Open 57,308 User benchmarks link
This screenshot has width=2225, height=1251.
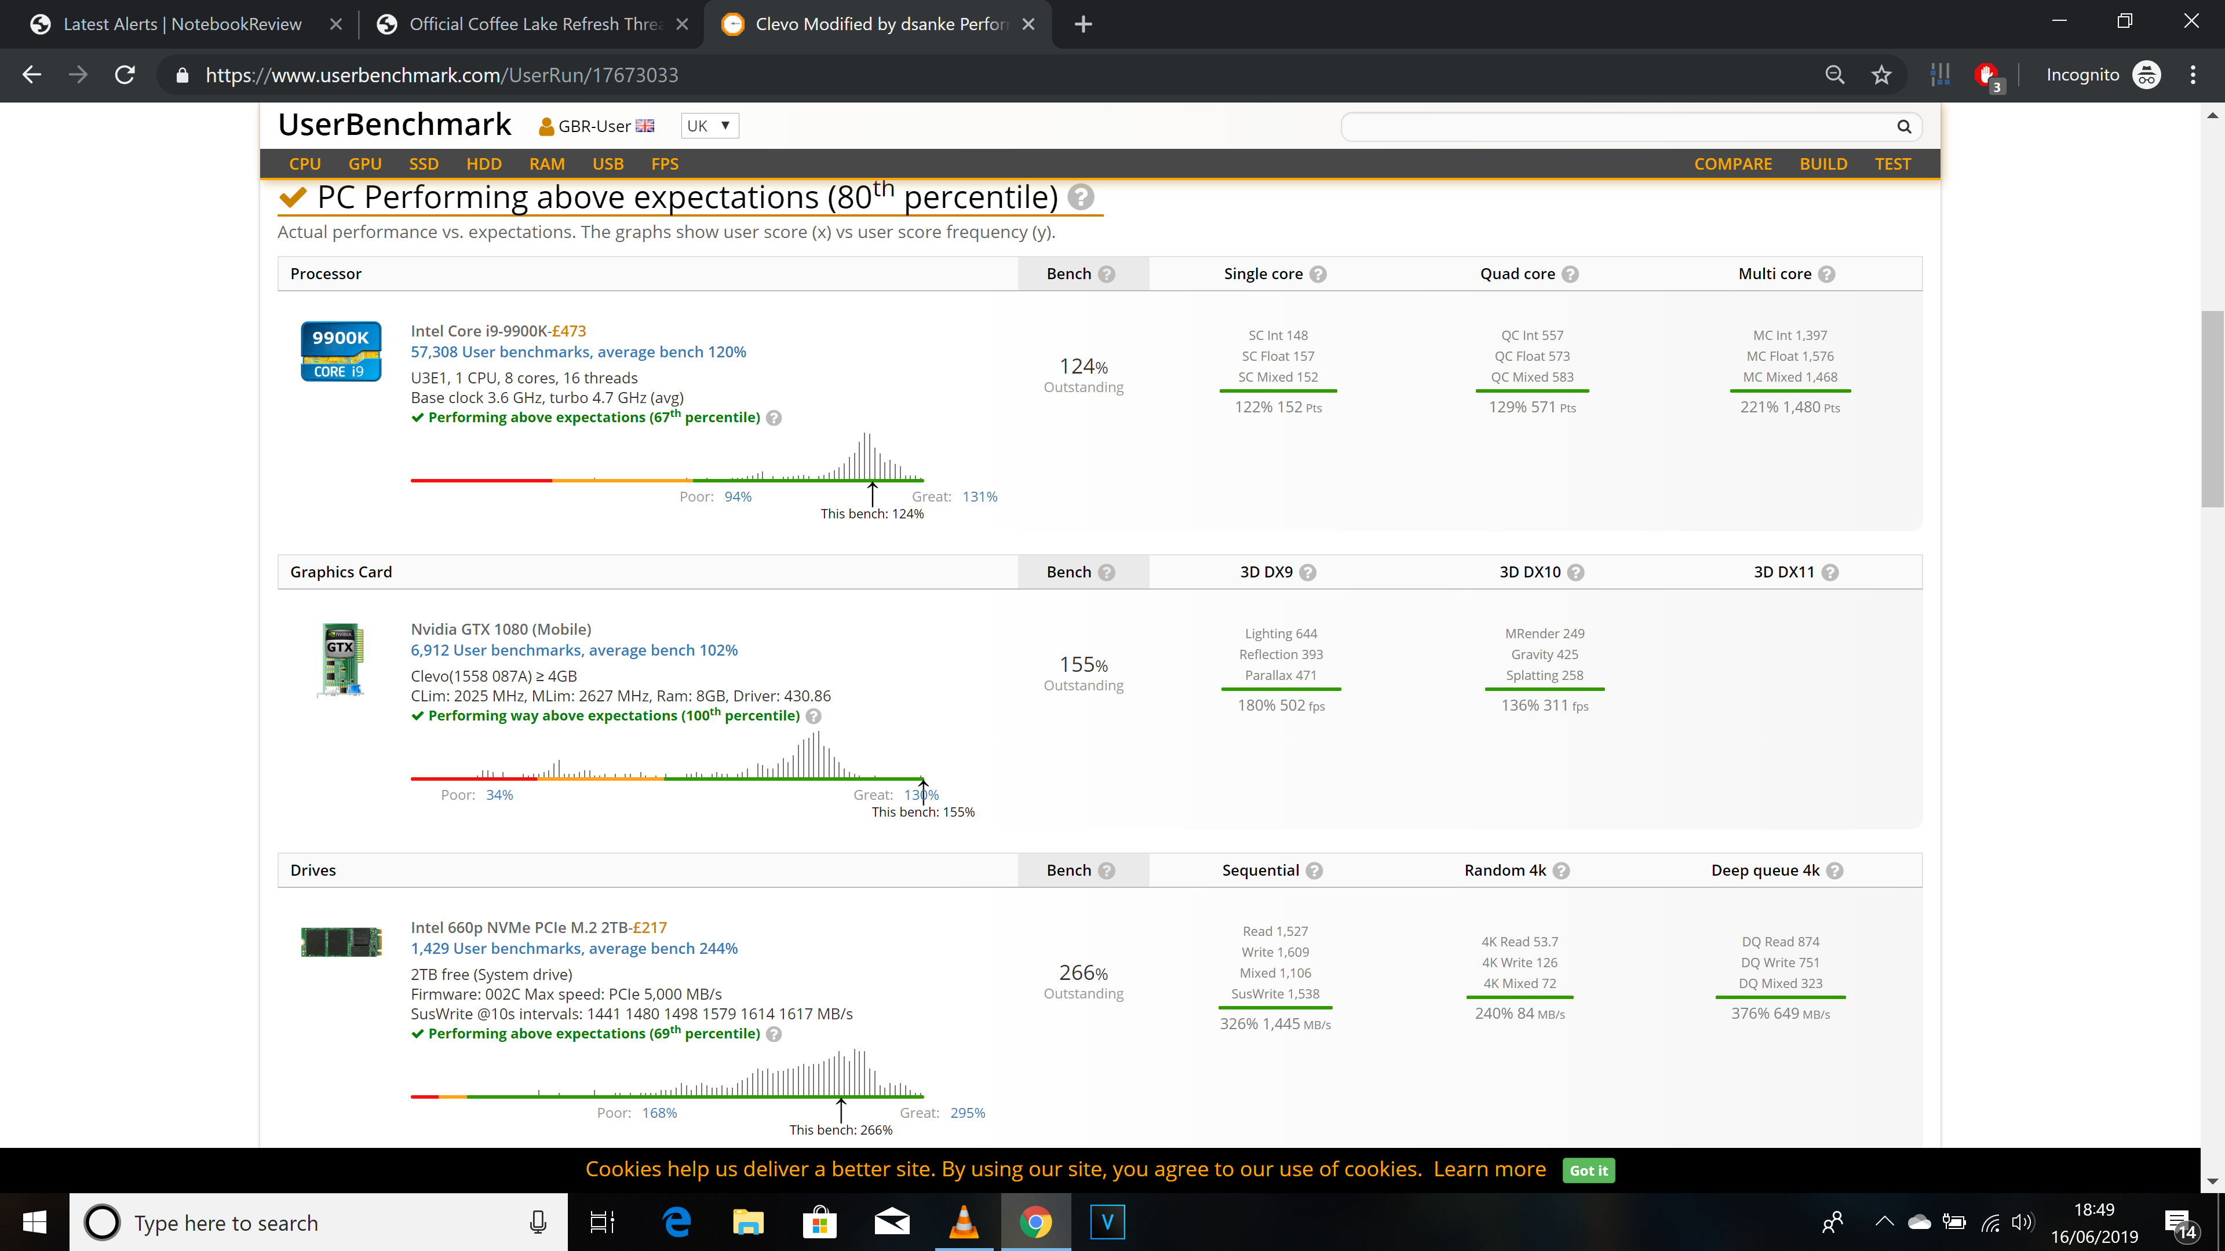578,352
